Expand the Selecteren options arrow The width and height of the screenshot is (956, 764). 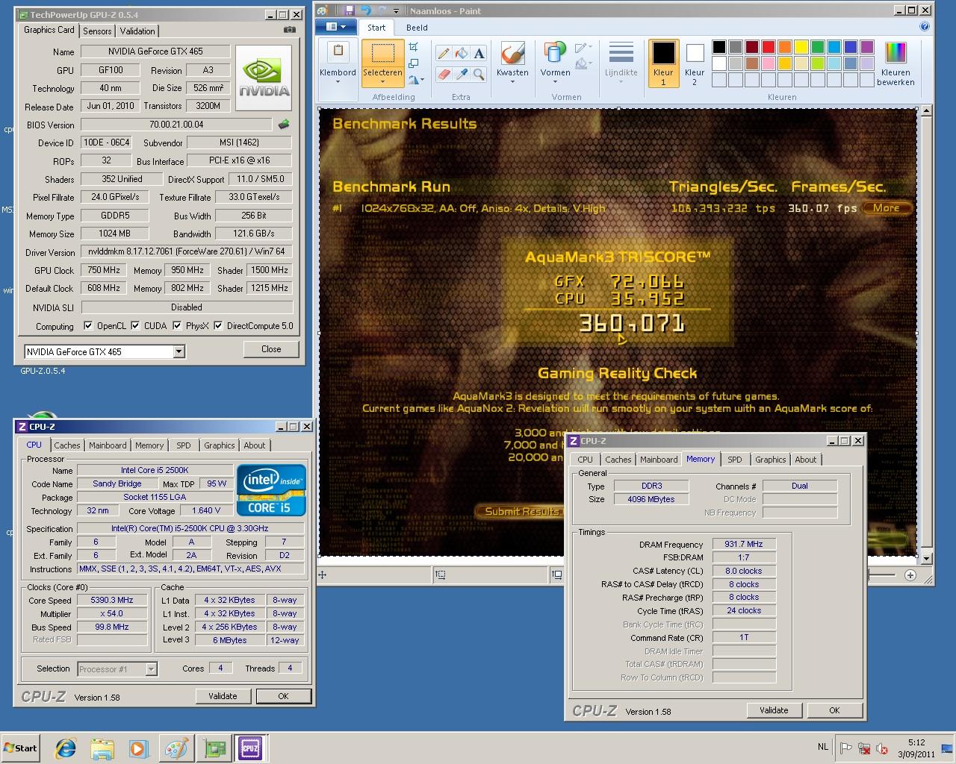[x=382, y=82]
